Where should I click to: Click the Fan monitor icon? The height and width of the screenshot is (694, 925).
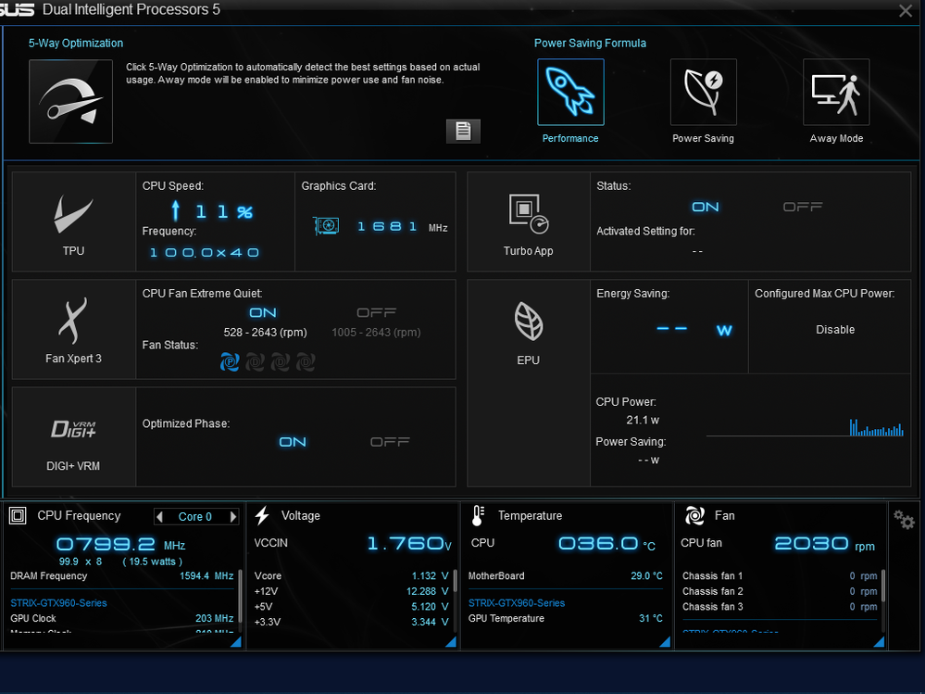coord(694,516)
